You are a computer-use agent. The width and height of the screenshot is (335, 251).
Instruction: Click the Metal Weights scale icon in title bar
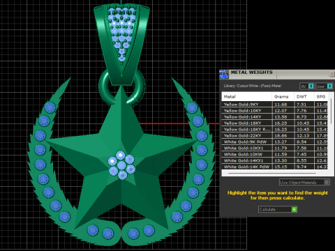coord(224,74)
